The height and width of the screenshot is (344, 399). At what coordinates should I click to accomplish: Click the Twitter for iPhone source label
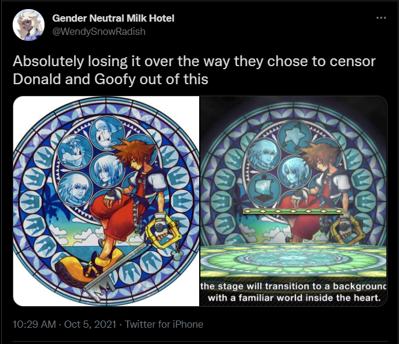click(x=164, y=324)
